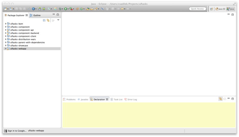This screenshot has height=137, width=239.
Task: Maximize the Package Explorer view
Action: click(x=58, y=15)
